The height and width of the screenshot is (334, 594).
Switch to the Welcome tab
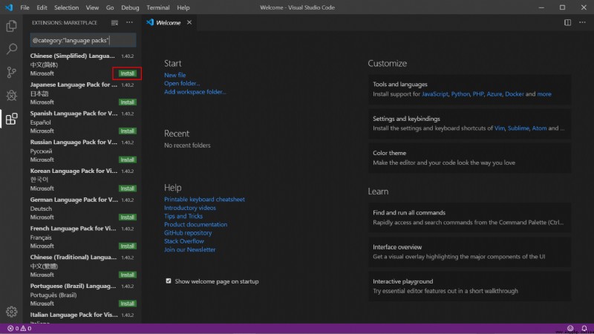(169, 23)
